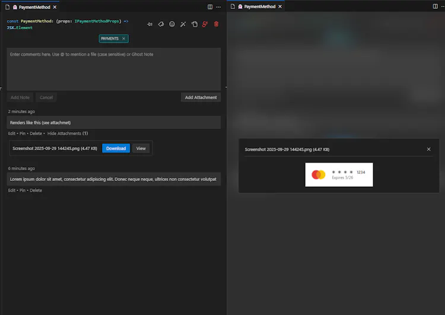Click View next to the screenshot attachment
This screenshot has width=445, height=315.
(x=141, y=148)
